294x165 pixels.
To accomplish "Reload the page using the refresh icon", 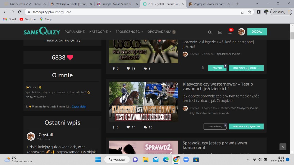I will coord(20,12).
